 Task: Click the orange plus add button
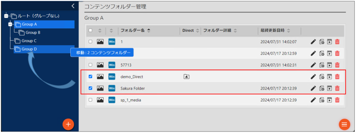(68, 124)
